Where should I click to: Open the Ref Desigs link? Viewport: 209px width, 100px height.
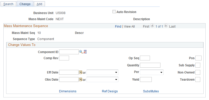coord(110,91)
